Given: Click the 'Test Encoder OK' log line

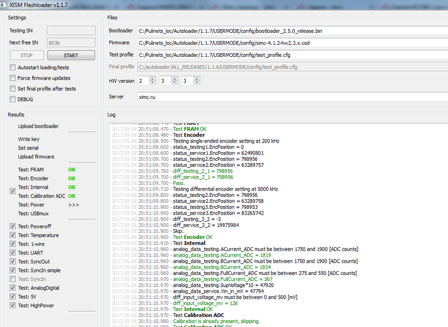Looking at the screenshot, I should 192,237.
